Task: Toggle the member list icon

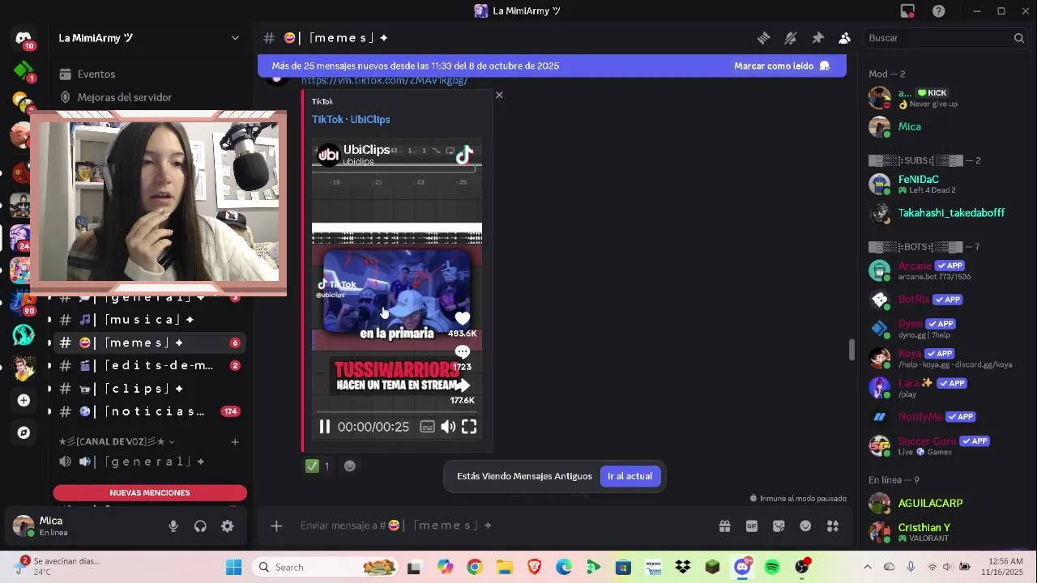Action: 844,38
